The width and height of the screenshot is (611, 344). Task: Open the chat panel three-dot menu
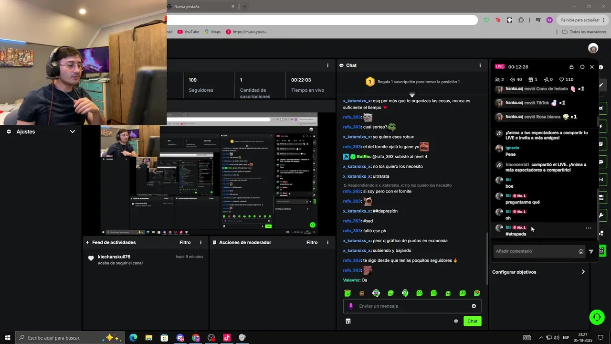coord(480,65)
